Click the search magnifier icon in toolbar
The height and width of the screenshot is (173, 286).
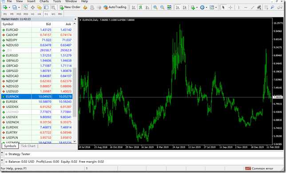pyautogui.click(x=273, y=8)
